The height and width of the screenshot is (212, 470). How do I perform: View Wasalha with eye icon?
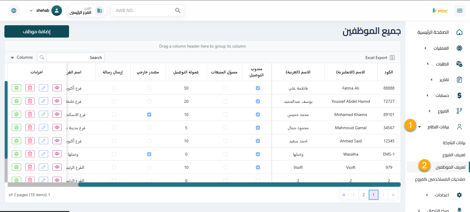tap(57, 154)
